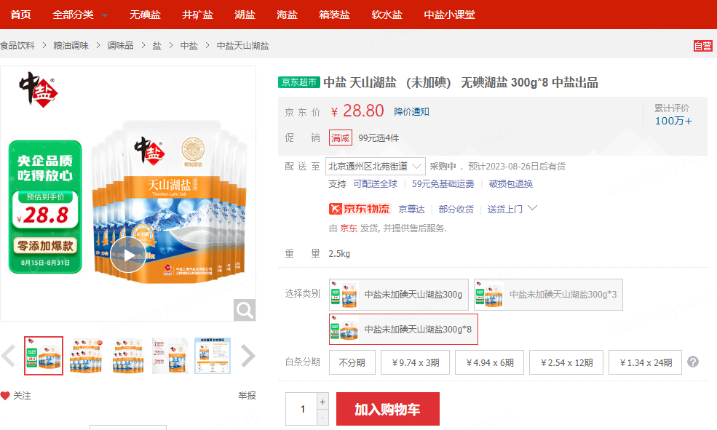Increase quantity with the plus button
The height and width of the screenshot is (430, 717).
[323, 402]
